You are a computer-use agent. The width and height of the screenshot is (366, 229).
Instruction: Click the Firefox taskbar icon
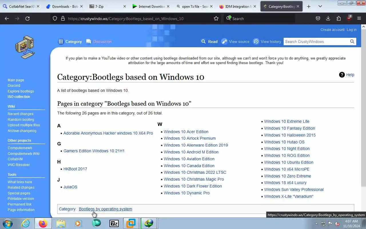click(43, 223)
